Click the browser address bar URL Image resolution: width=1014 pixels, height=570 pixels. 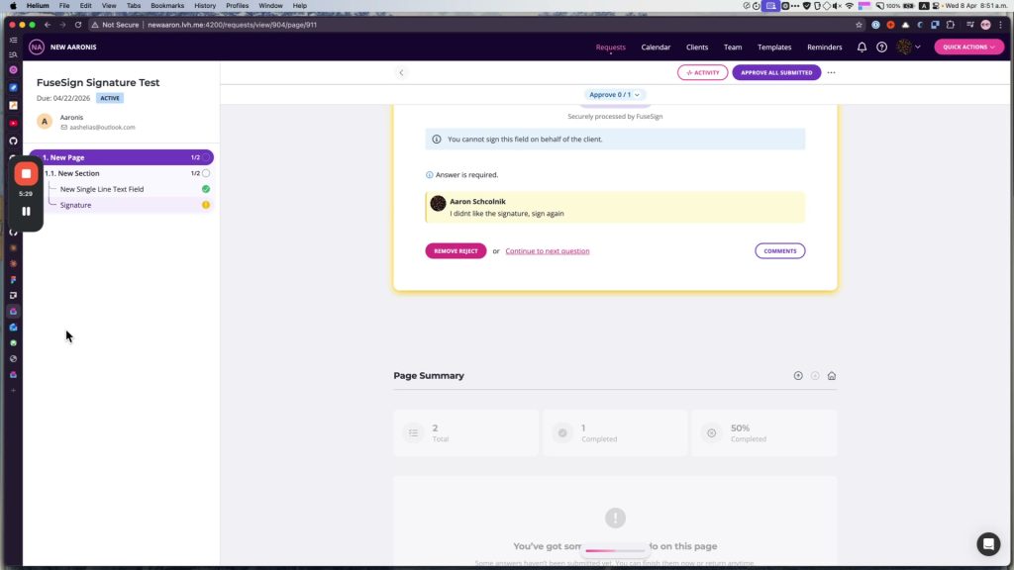232,25
